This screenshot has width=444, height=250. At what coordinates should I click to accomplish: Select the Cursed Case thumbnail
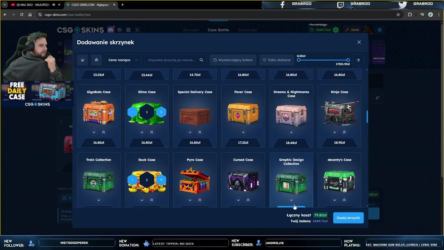click(x=243, y=181)
